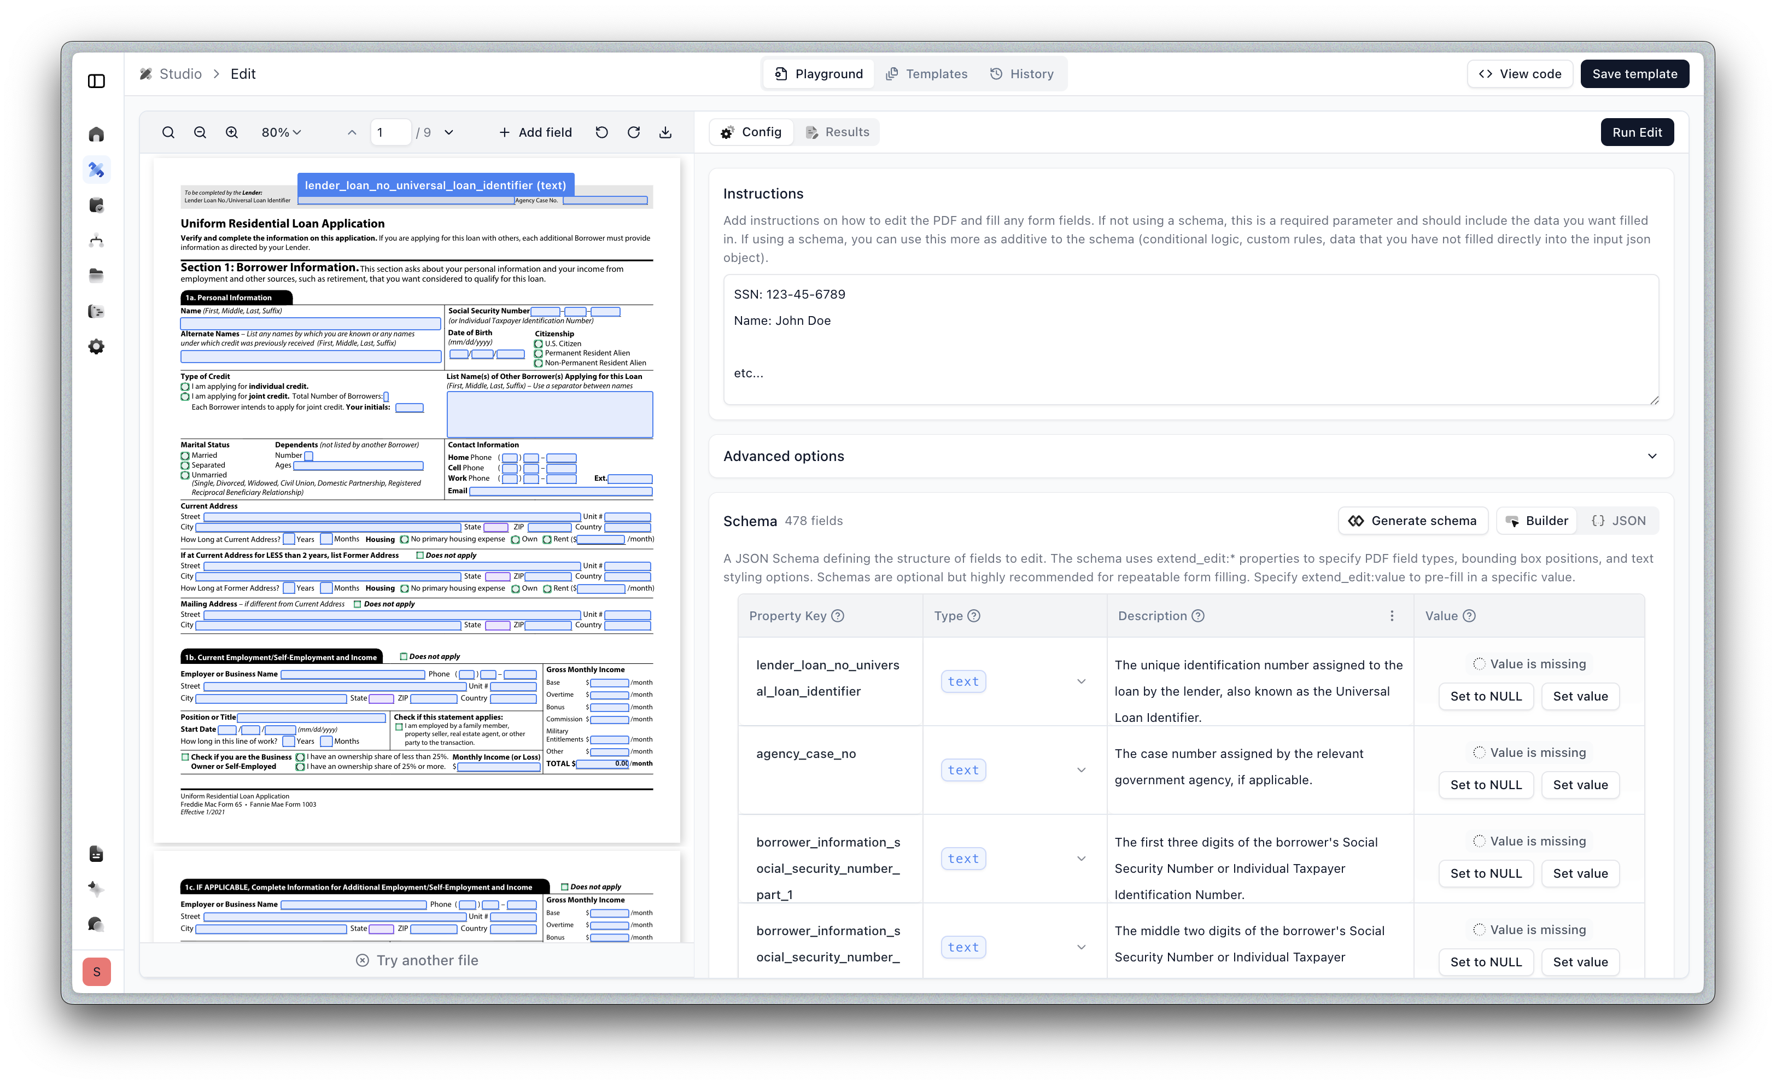Click the rotate clockwise icon

tap(634, 133)
